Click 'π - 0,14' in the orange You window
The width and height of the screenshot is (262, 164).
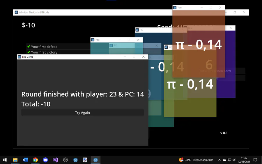[199, 45]
